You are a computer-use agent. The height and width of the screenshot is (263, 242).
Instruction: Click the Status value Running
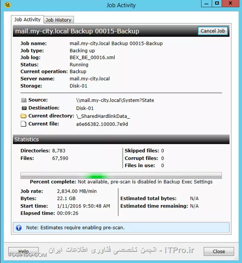tap(79, 64)
